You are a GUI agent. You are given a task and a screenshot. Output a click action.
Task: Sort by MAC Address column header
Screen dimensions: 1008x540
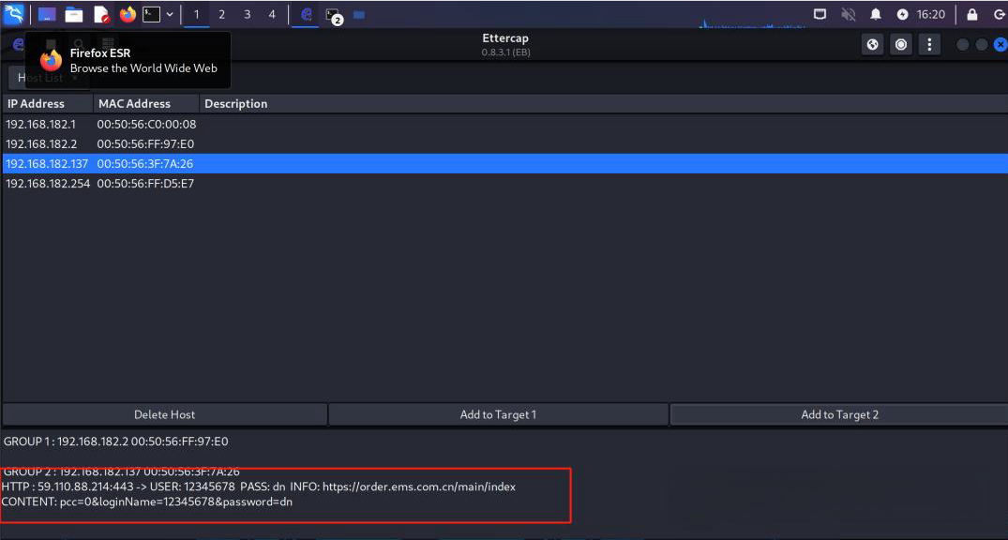pyautogui.click(x=146, y=103)
